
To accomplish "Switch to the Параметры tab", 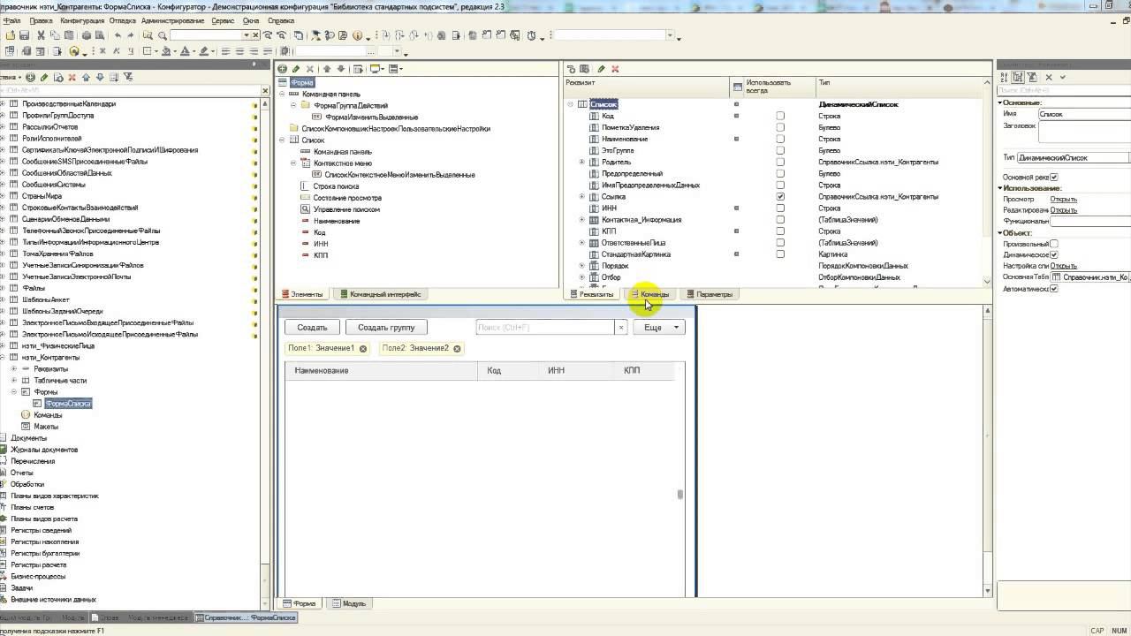I will click(710, 294).
